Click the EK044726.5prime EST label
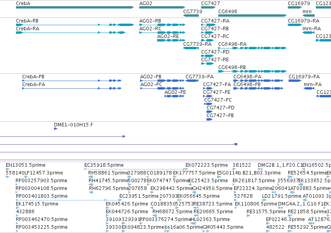Image resolution: width=331 pixels, height=233 pixels. (127, 212)
